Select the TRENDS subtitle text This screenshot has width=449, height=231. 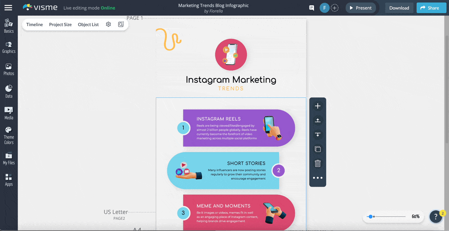(231, 89)
